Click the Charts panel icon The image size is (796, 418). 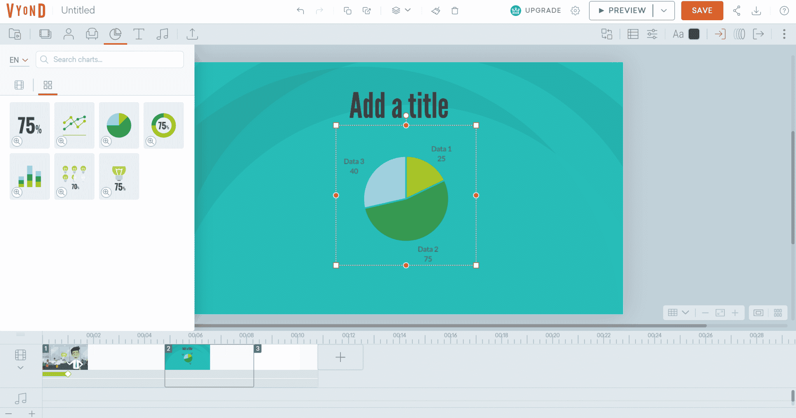click(115, 34)
